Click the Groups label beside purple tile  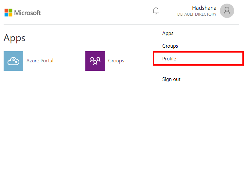click(x=116, y=61)
